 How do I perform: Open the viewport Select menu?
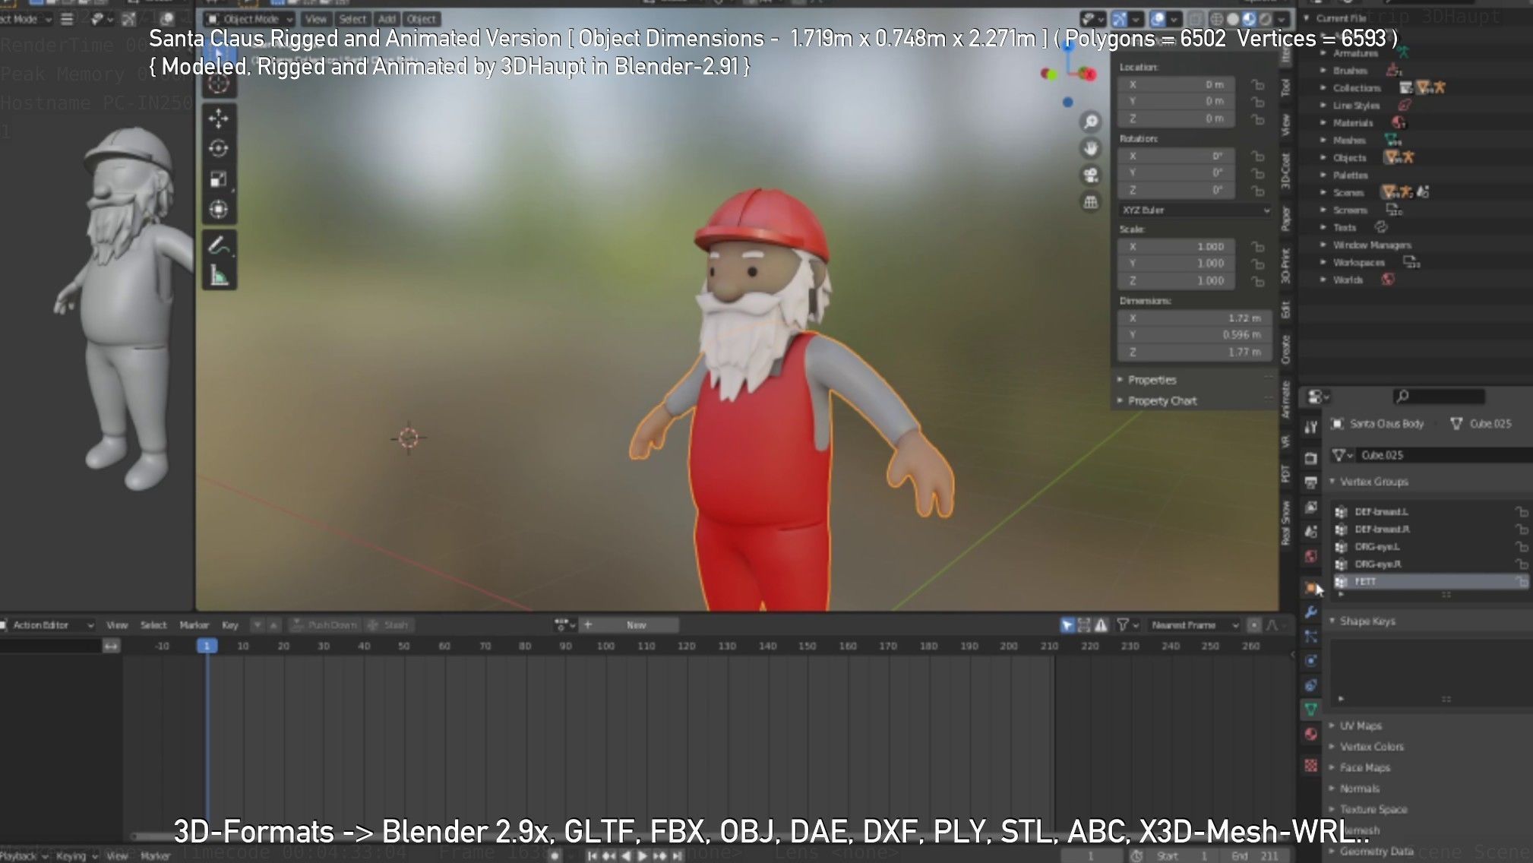coord(352,19)
